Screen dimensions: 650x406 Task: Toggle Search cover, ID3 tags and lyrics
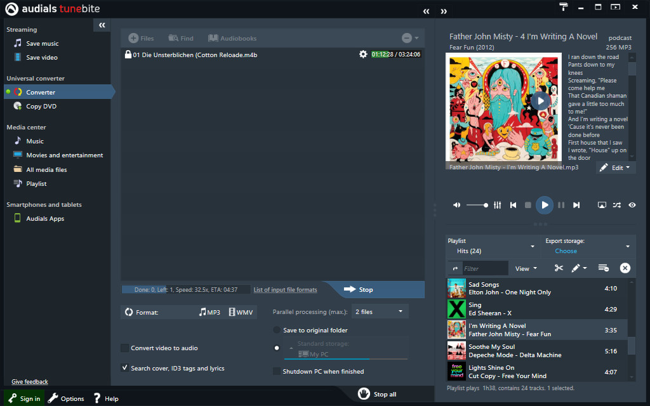124,367
